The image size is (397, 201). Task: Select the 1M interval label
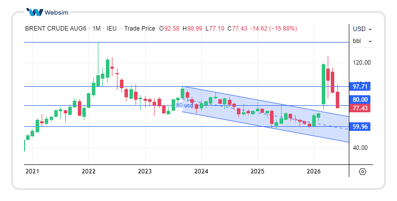[96, 29]
